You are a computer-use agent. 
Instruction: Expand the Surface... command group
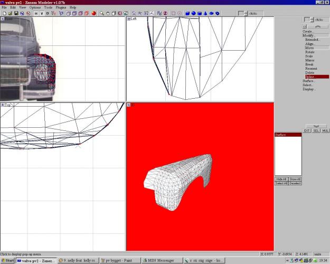309,80
